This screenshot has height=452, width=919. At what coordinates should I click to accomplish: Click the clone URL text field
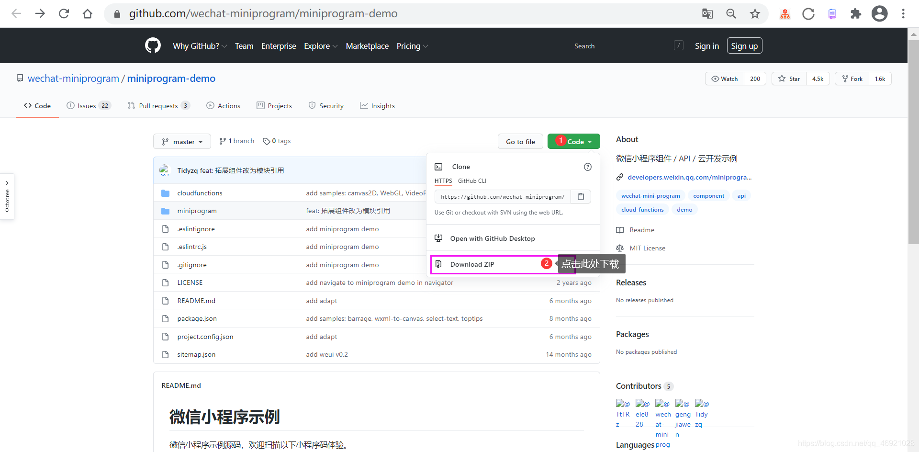[x=503, y=196]
